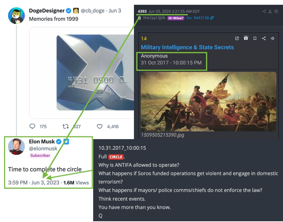This screenshot has width=283, height=222.
Task: Open the @cb_doge profile handle
Action: (93, 11)
